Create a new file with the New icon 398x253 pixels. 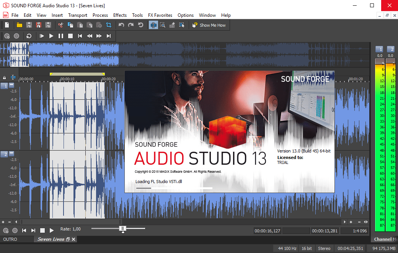(7, 25)
